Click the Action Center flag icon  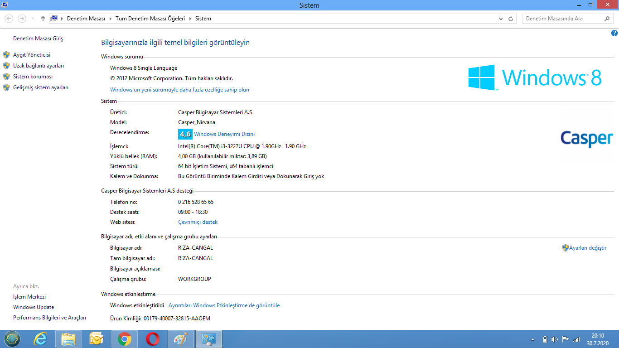click(x=566, y=339)
